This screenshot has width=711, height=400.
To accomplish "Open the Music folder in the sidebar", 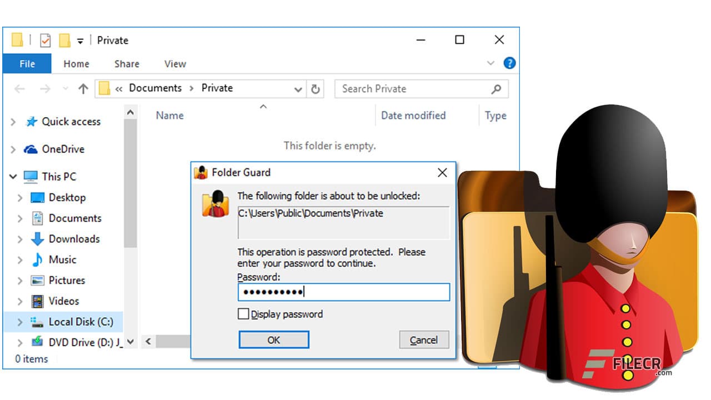I will (x=61, y=259).
